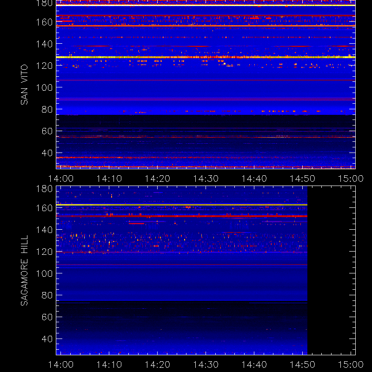Viewport: 372px width, 372px height.
Task: Select the 40 tick label on San Vito plot
Action: coord(47,153)
